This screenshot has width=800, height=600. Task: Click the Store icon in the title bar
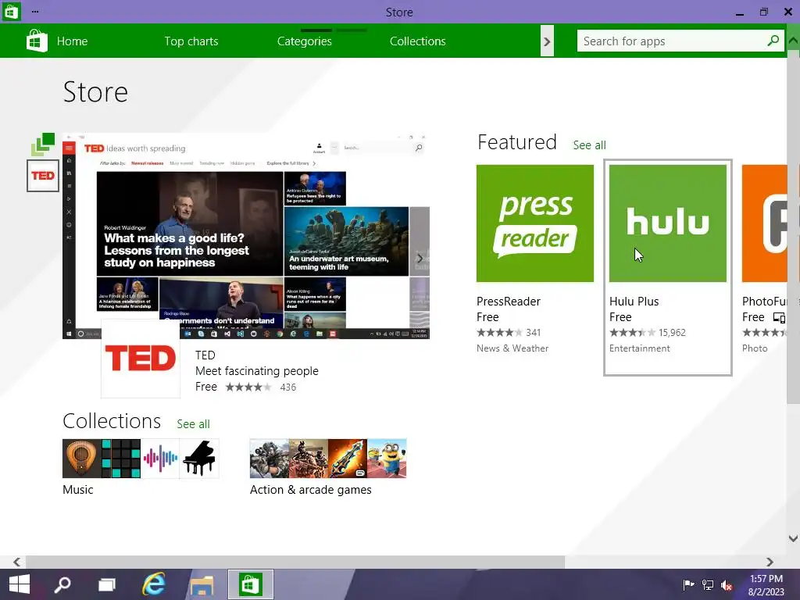[x=11, y=11]
